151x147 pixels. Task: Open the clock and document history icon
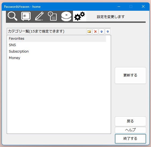[x=52, y=16]
